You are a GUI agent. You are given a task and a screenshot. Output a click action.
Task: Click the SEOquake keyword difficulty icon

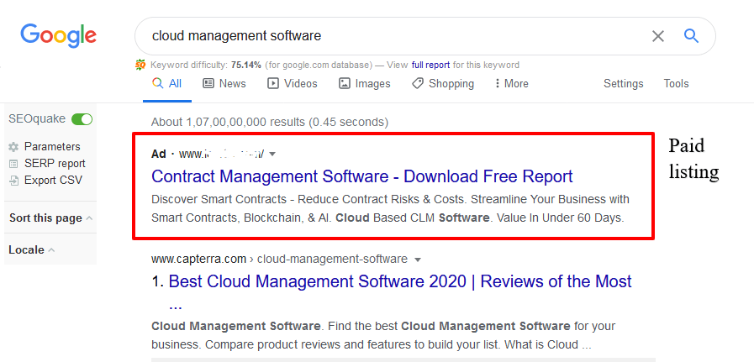click(x=140, y=65)
